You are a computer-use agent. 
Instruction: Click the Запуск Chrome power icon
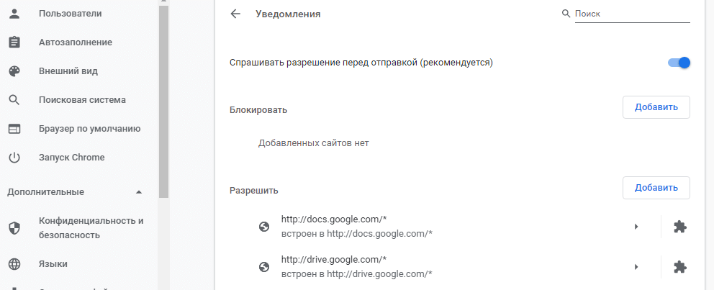coord(14,158)
